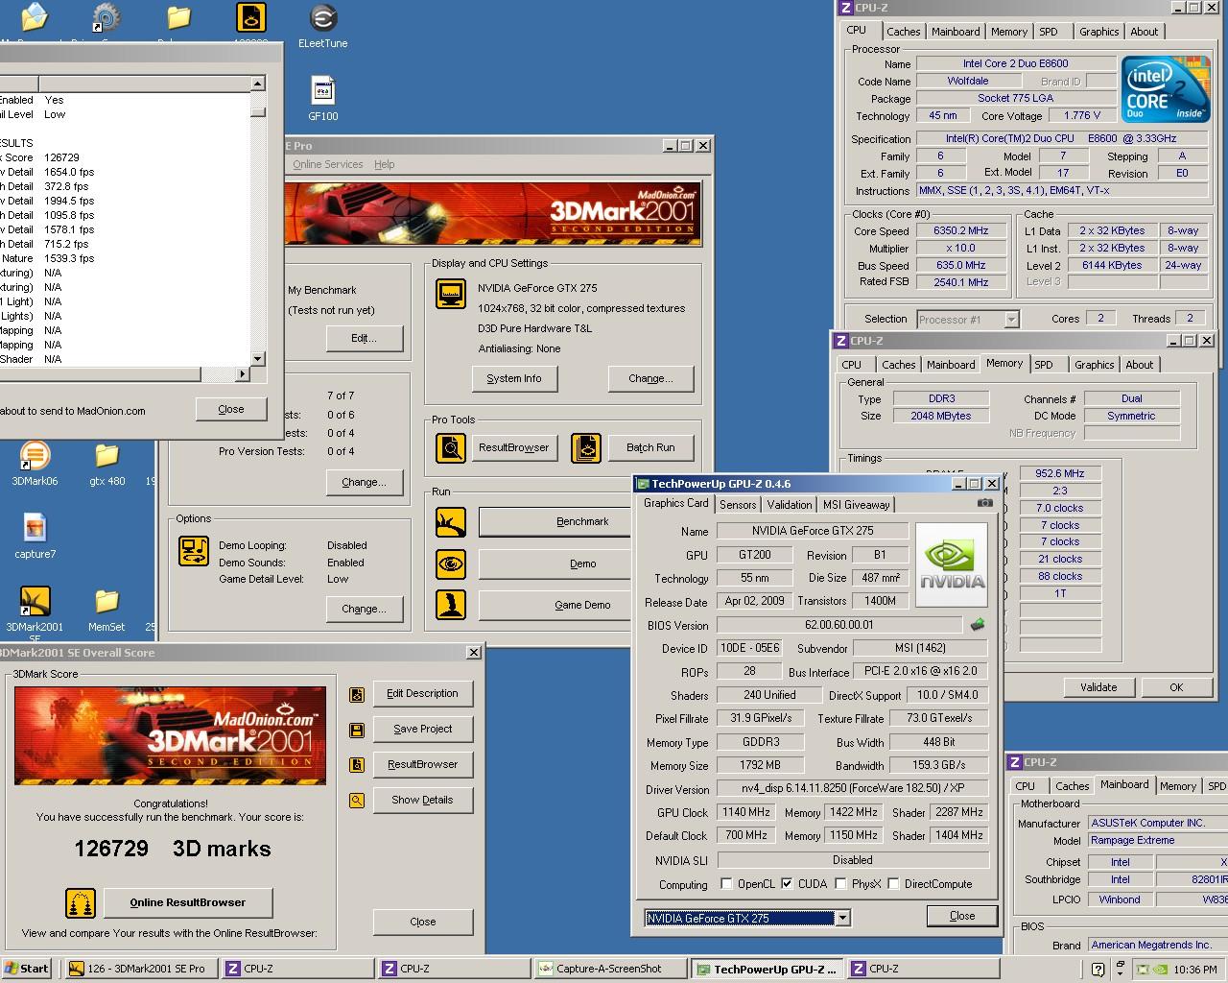Click the Validate button in CPU-Z
This screenshot has width=1228, height=983.
[1098, 687]
